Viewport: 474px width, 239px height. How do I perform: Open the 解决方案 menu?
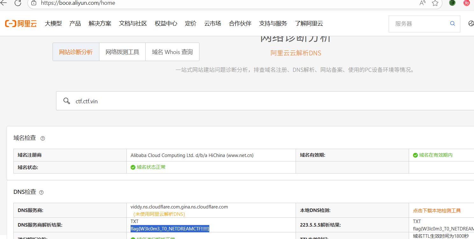point(100,24)
